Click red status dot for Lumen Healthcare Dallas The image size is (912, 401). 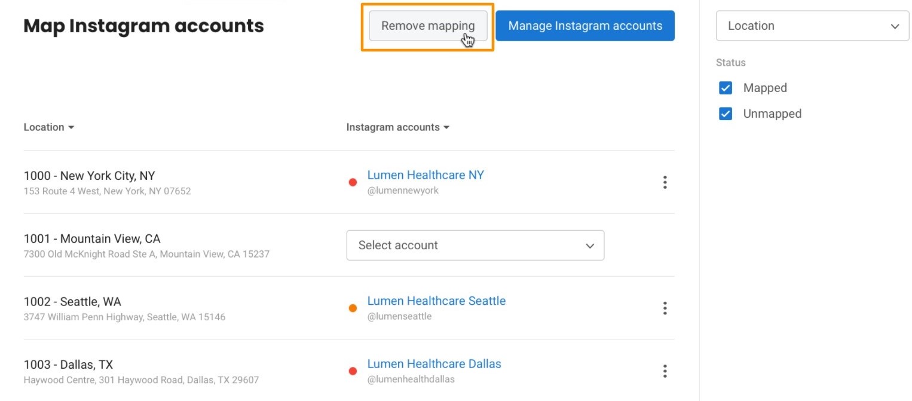coord(353,371)
